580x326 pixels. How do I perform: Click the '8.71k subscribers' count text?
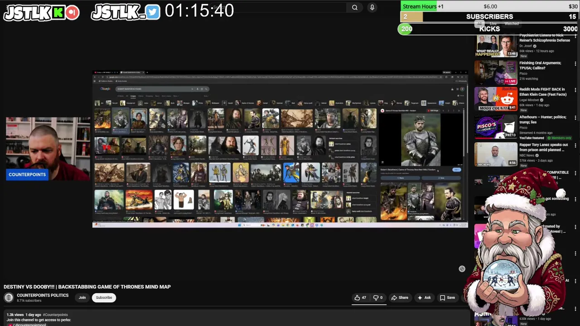(29, 301)
